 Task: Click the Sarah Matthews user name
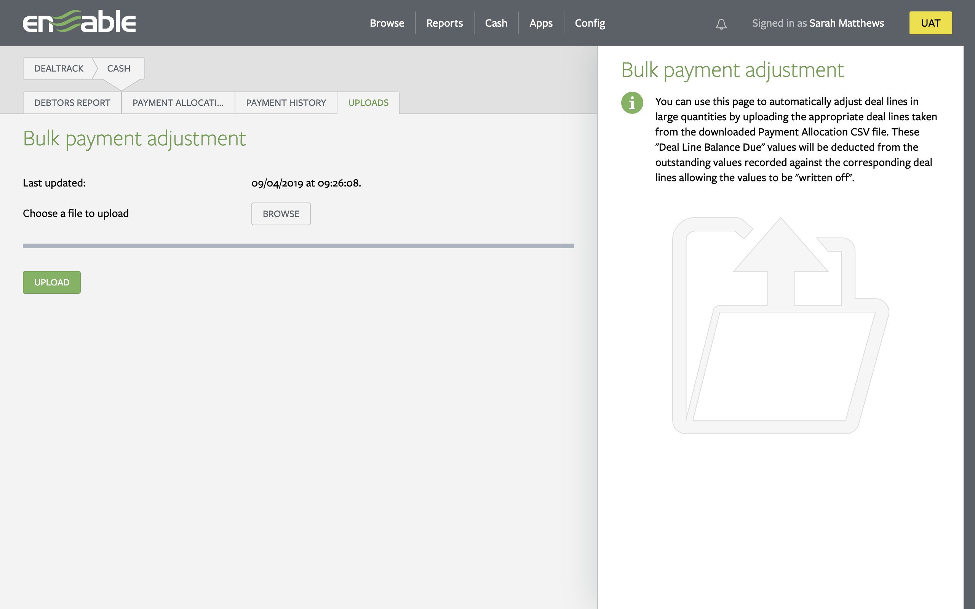point(847,23)
